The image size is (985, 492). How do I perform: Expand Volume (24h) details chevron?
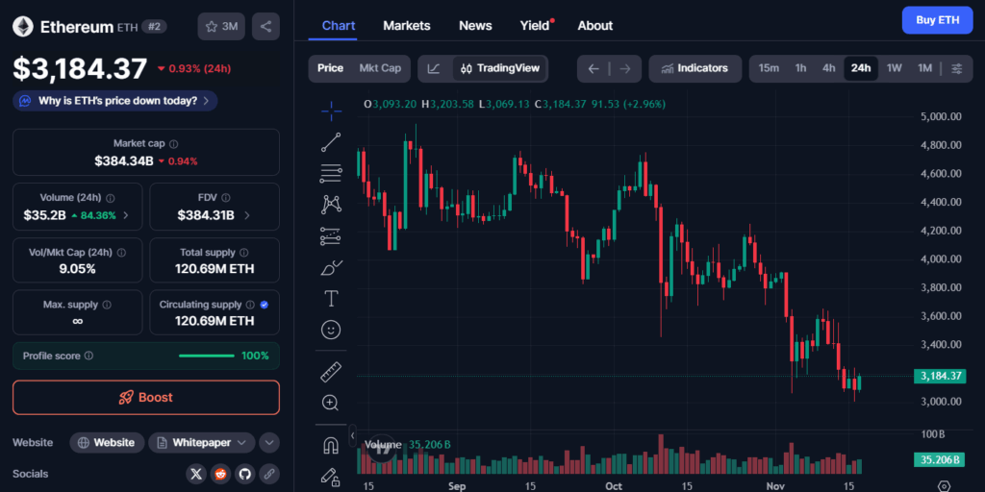tap(126, 215)
